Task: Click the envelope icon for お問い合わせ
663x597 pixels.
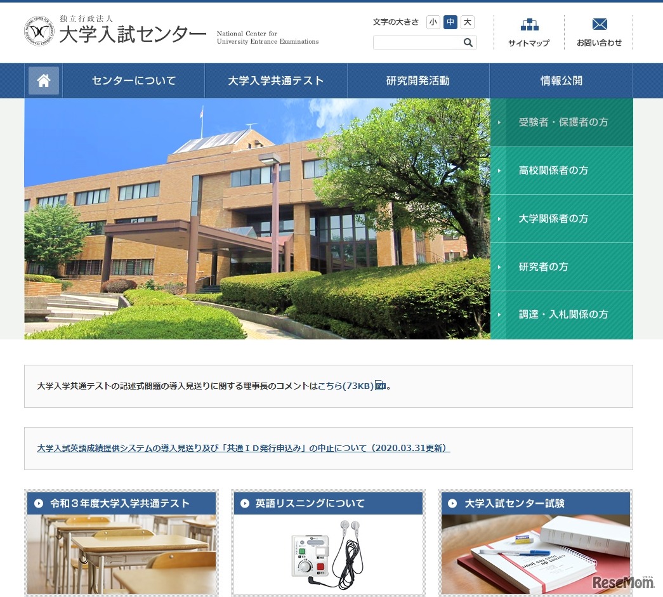Action: coord(599,24)
